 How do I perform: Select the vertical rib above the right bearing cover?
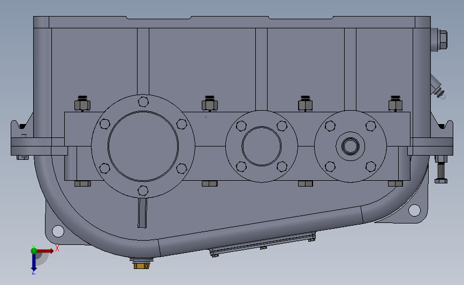tap(350, 69)
